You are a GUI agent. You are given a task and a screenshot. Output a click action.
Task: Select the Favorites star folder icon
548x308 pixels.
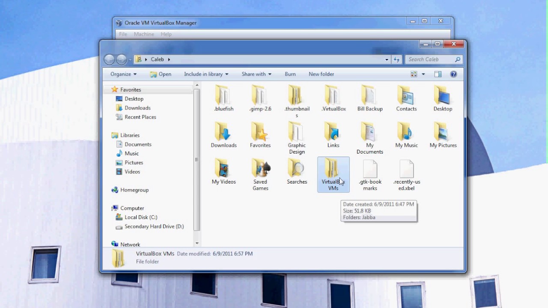click(x=260, y=131)
